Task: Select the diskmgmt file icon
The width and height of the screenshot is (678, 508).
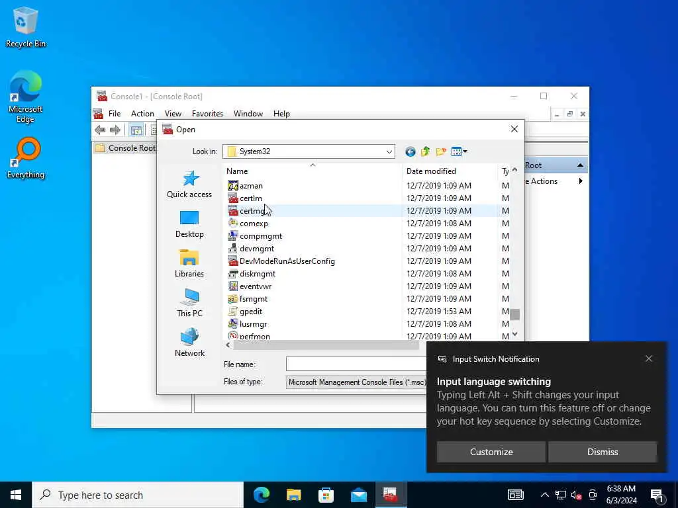Action: [232, 273]
